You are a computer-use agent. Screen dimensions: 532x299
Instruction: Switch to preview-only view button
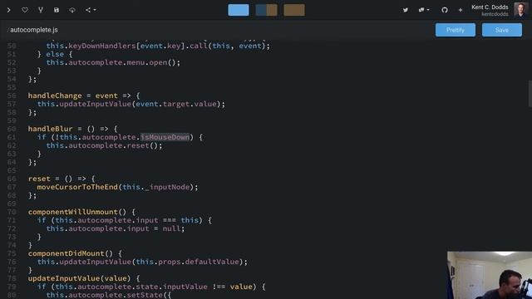(294, 10)
